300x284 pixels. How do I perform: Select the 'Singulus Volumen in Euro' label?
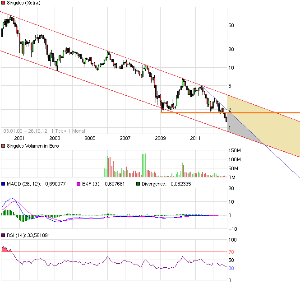pos(33,146)
